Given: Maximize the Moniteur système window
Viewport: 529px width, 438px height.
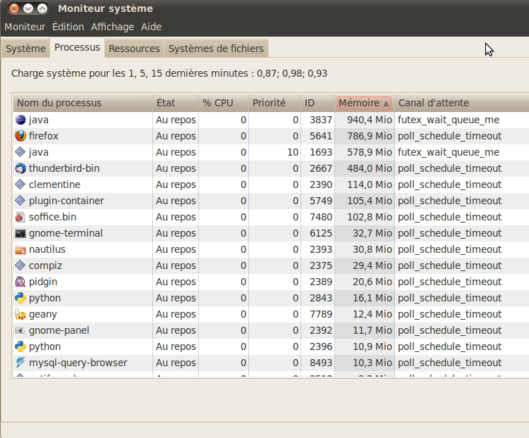Looking at the screenshot, I should pos(42,8).
